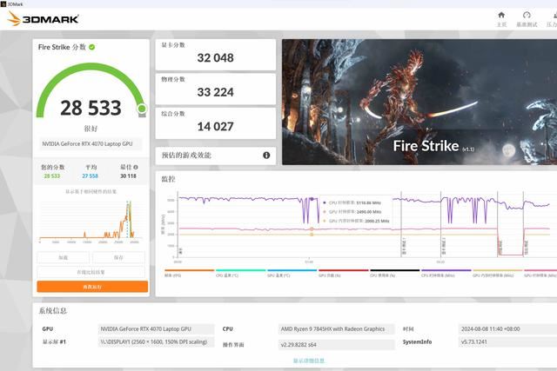Screen dimensions: 557x371
Task: Expand the estimated game performance panel
Action: [216, 155]
